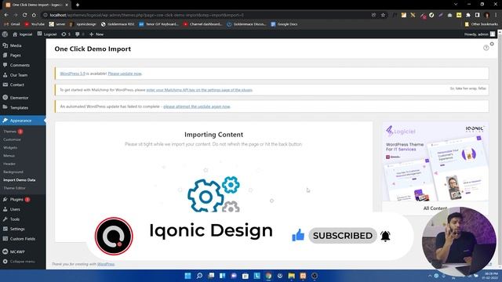
Task: Open the New content dropdown
Action: click(x=96, y=34)
